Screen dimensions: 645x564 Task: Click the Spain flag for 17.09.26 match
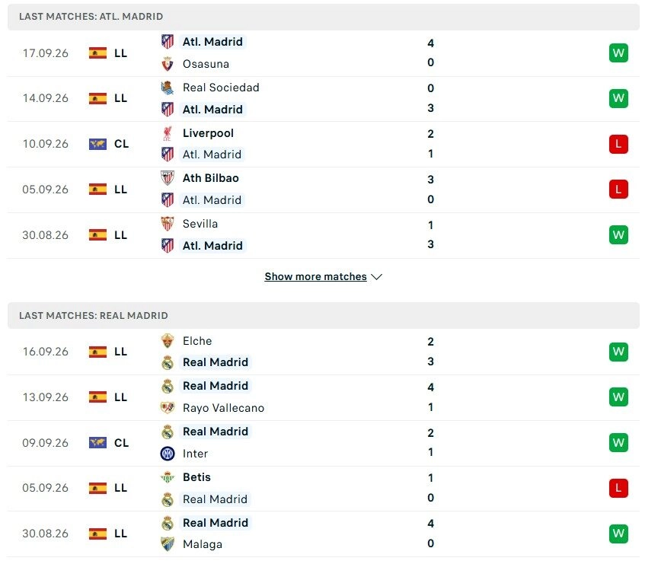pos(97,53)
